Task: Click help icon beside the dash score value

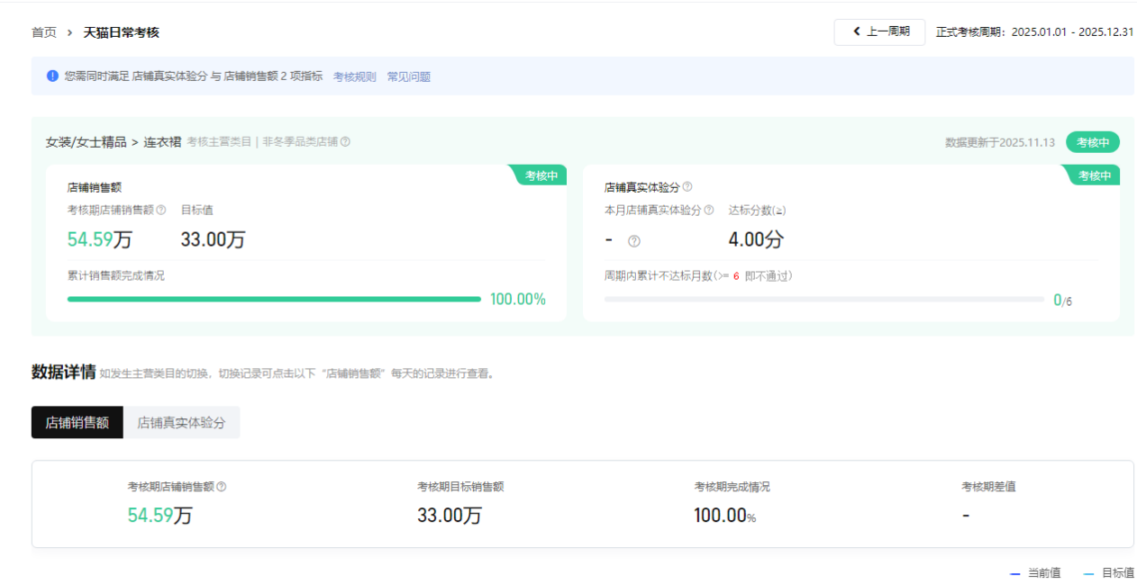Action: click(634, 241)
